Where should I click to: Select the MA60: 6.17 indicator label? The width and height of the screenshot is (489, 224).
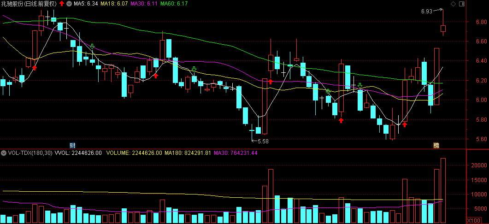click(x=175, y=4)
